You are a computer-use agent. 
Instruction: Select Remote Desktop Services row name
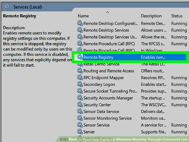click(106, 30)
